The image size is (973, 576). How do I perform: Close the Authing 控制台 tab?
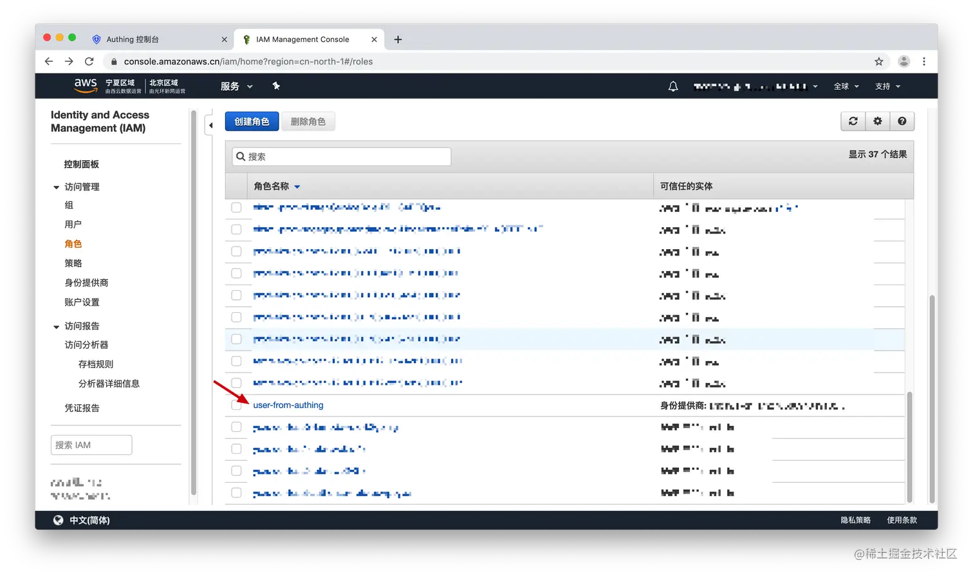pos(224,39)
